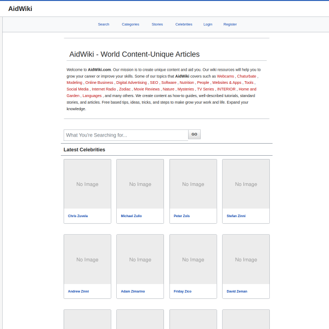Viewport: 329px width, 329px height.
Task: Open the Websites & Apps topic link
Action: pos(226,82)
